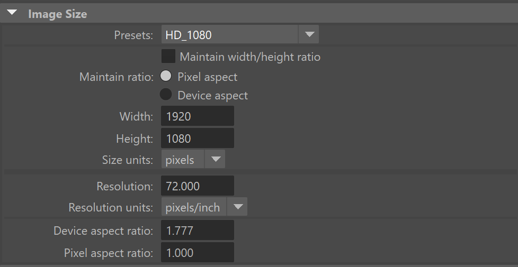
Task: Click the Pixel aspect label text
Action: 207,77
